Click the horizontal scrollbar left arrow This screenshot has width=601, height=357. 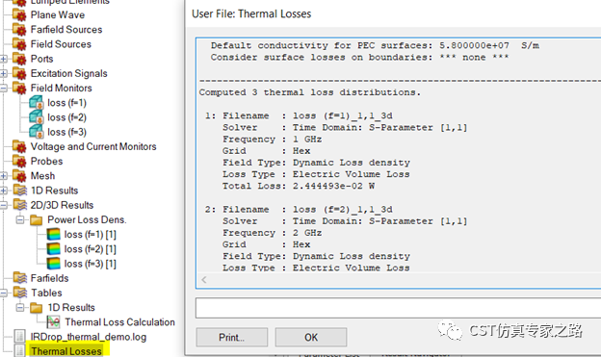coord(204,280)
